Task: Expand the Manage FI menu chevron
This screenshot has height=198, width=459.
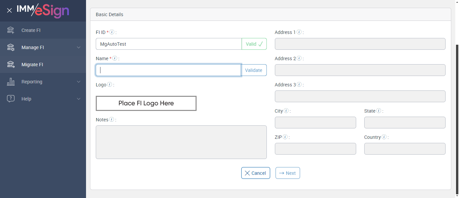Action: (79, 47)
